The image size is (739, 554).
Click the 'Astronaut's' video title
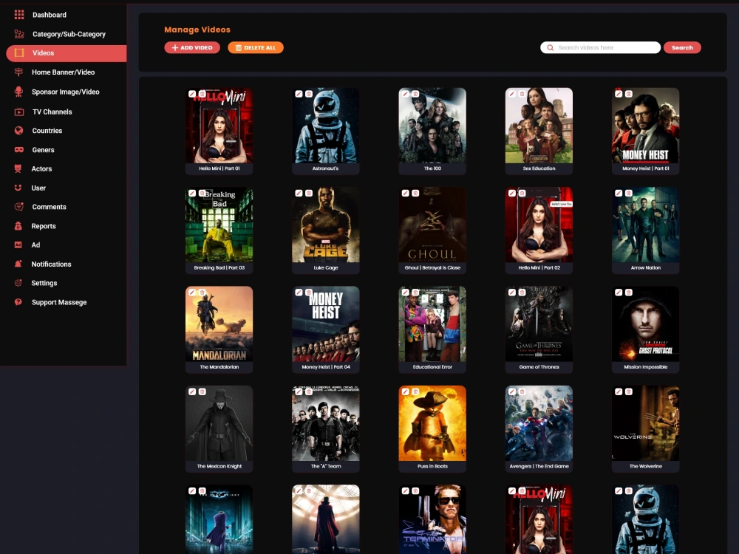326,168
